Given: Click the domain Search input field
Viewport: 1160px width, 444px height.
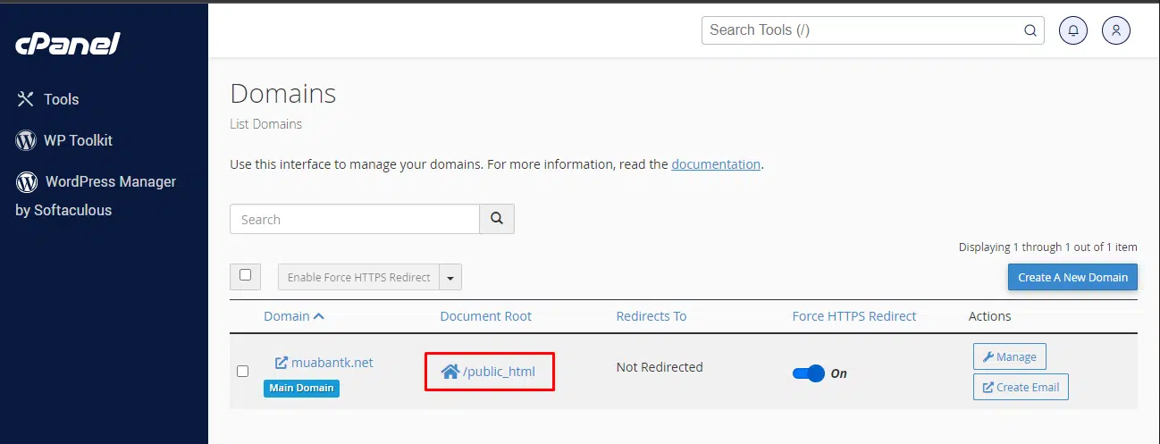Looking at the screenshot, I should (355, 219).
